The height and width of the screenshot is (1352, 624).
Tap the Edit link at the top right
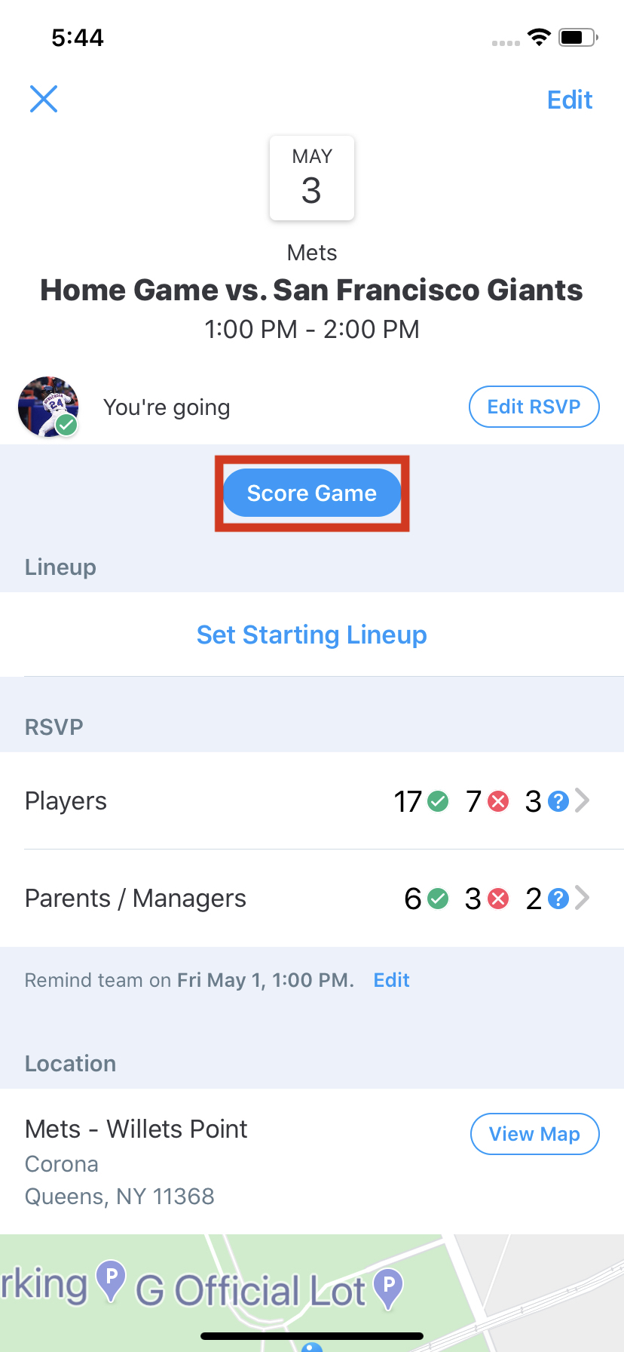570,100
